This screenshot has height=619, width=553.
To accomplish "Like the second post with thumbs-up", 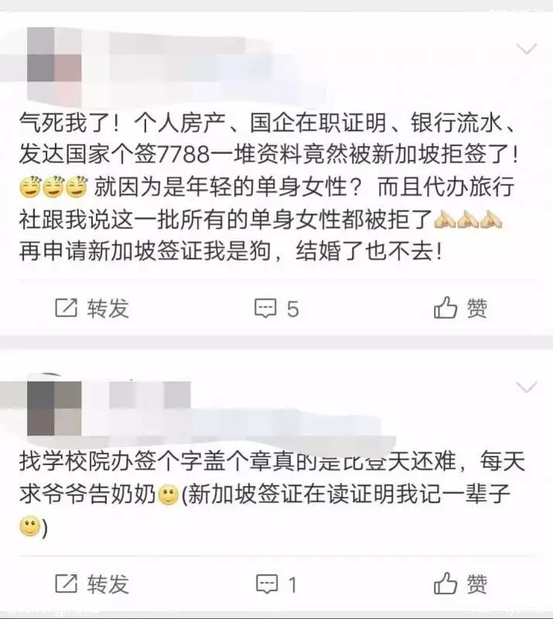I will pyautogui.click(x=445, y=583).
